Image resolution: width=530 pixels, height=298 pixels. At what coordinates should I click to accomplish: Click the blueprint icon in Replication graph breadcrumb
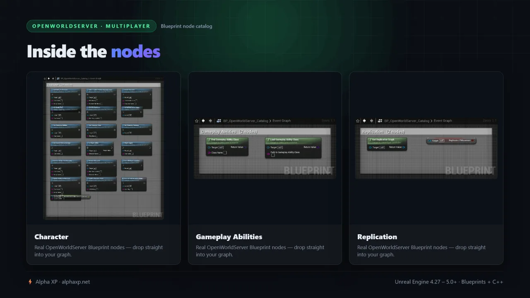pyautogui.click(x=380, y=121)
